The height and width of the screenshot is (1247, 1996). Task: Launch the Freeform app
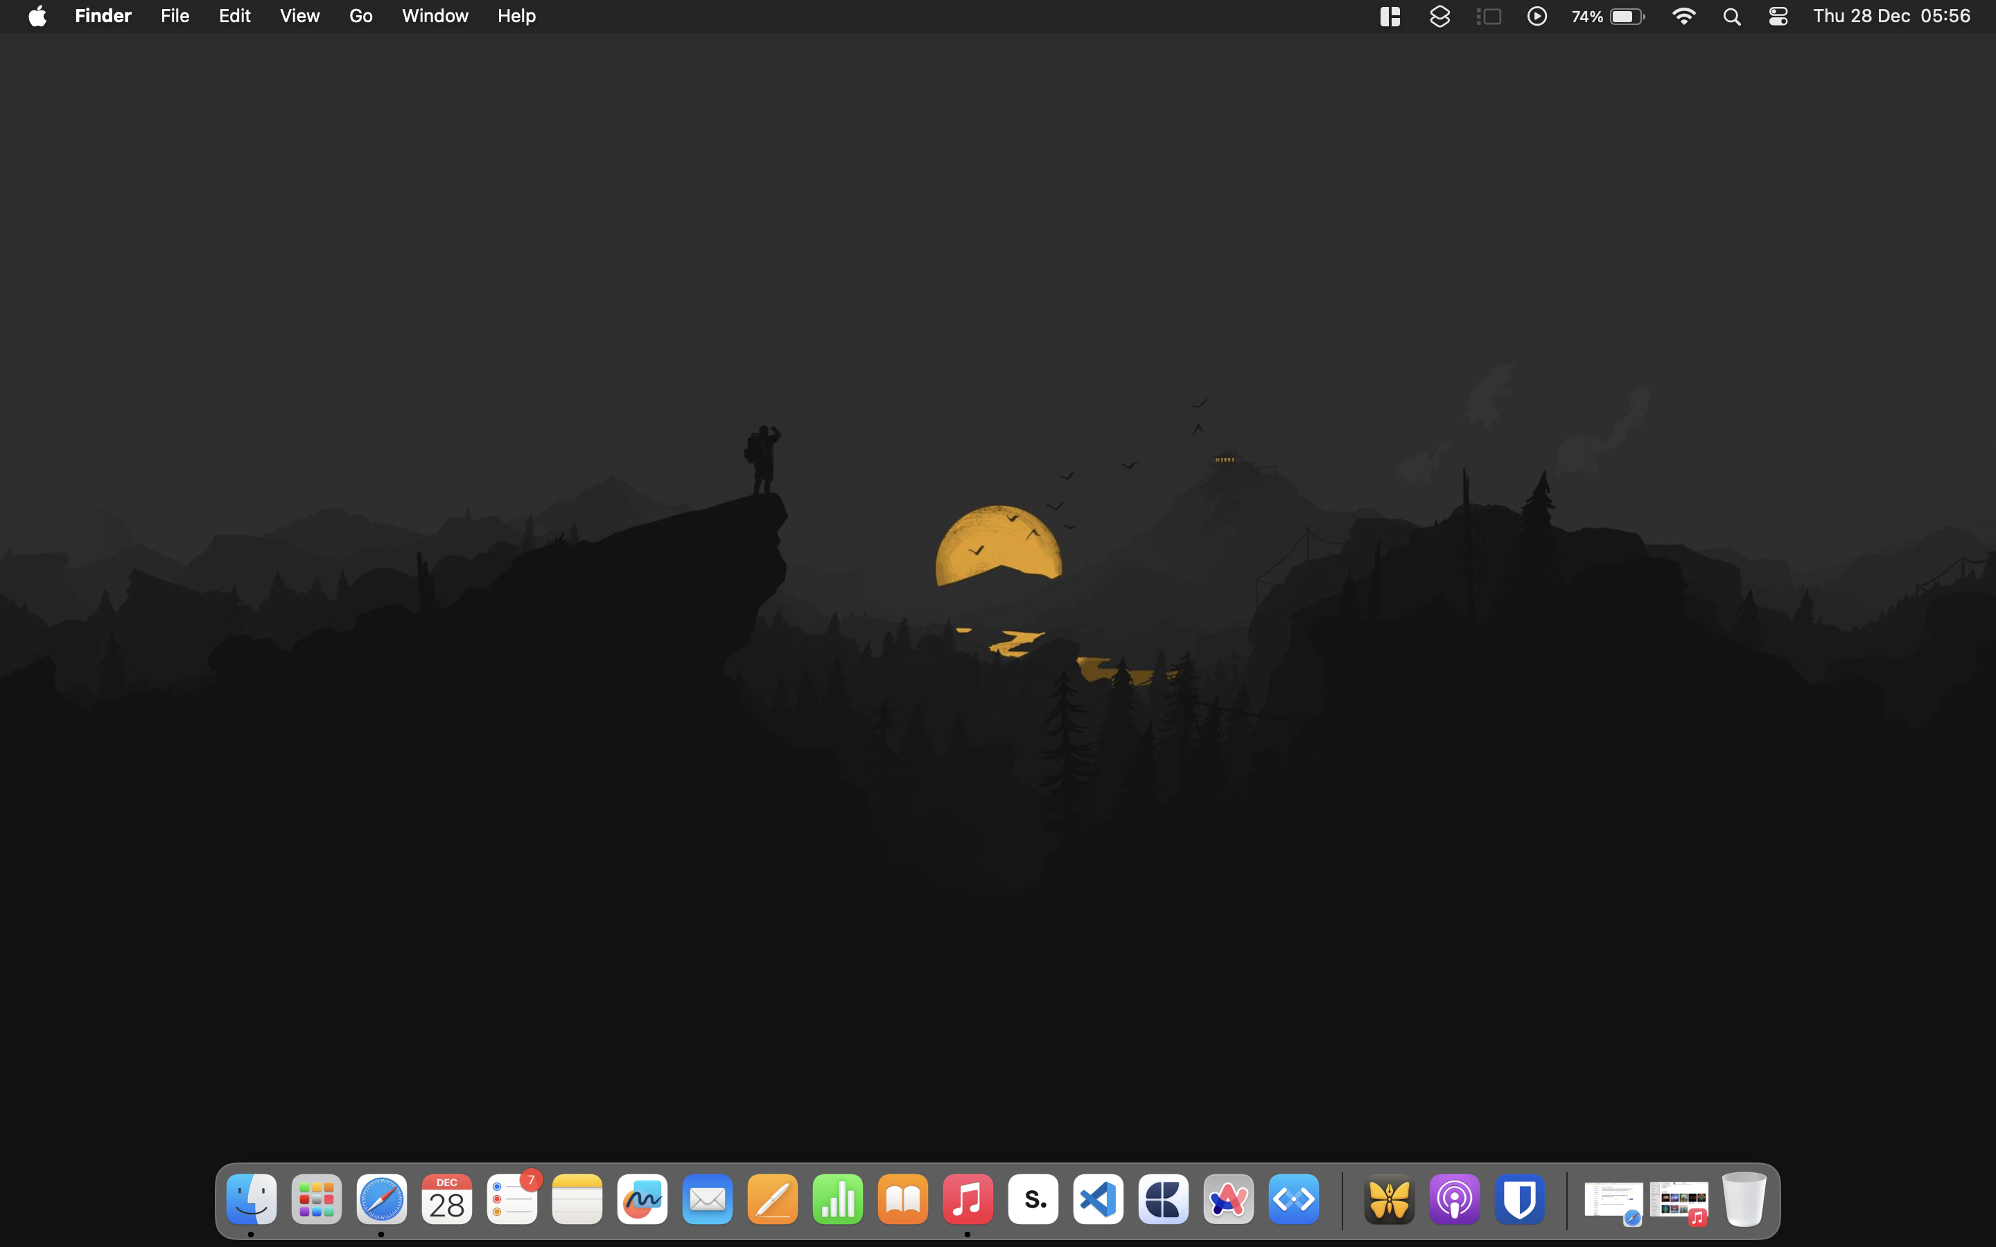[642, 1199]
